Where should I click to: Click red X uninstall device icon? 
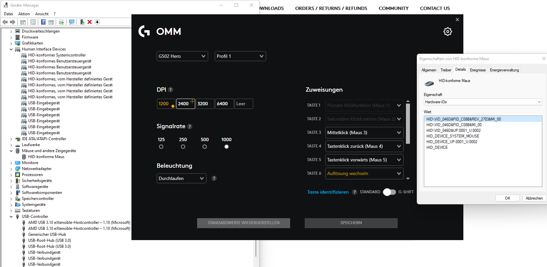(x=90, y=22)
